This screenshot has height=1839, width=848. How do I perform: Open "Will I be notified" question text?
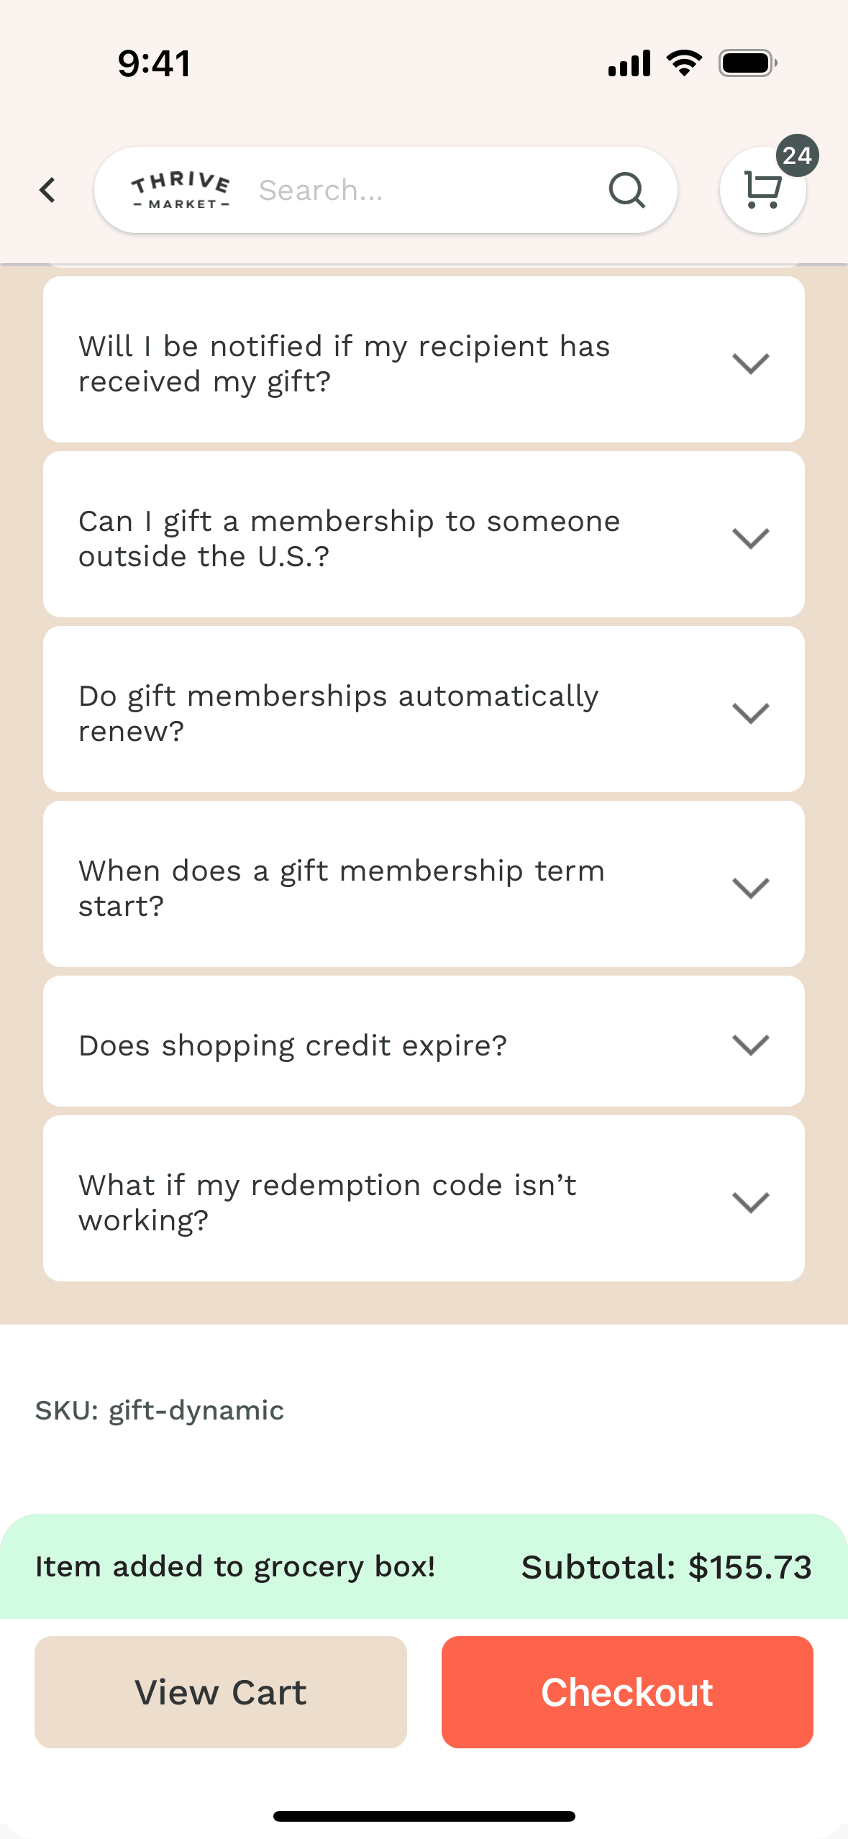coord(344,364)
